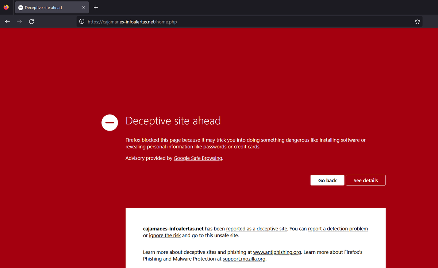Click 'report a detection problem' link
This screenshot has width=438, height=268.
[x=338, y=229]
